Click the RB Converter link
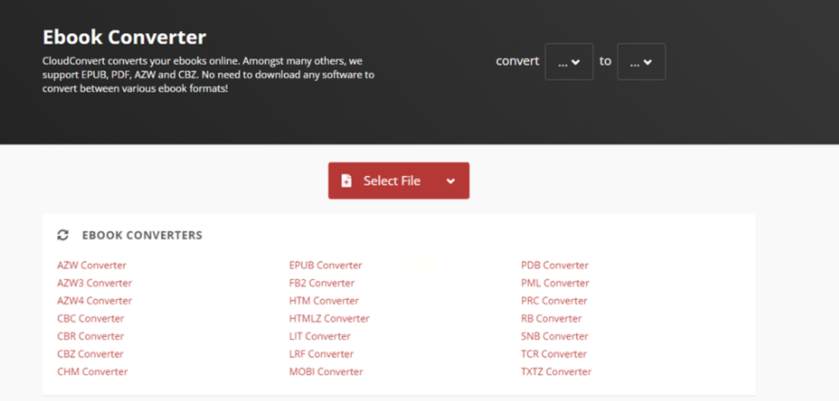 551,318
